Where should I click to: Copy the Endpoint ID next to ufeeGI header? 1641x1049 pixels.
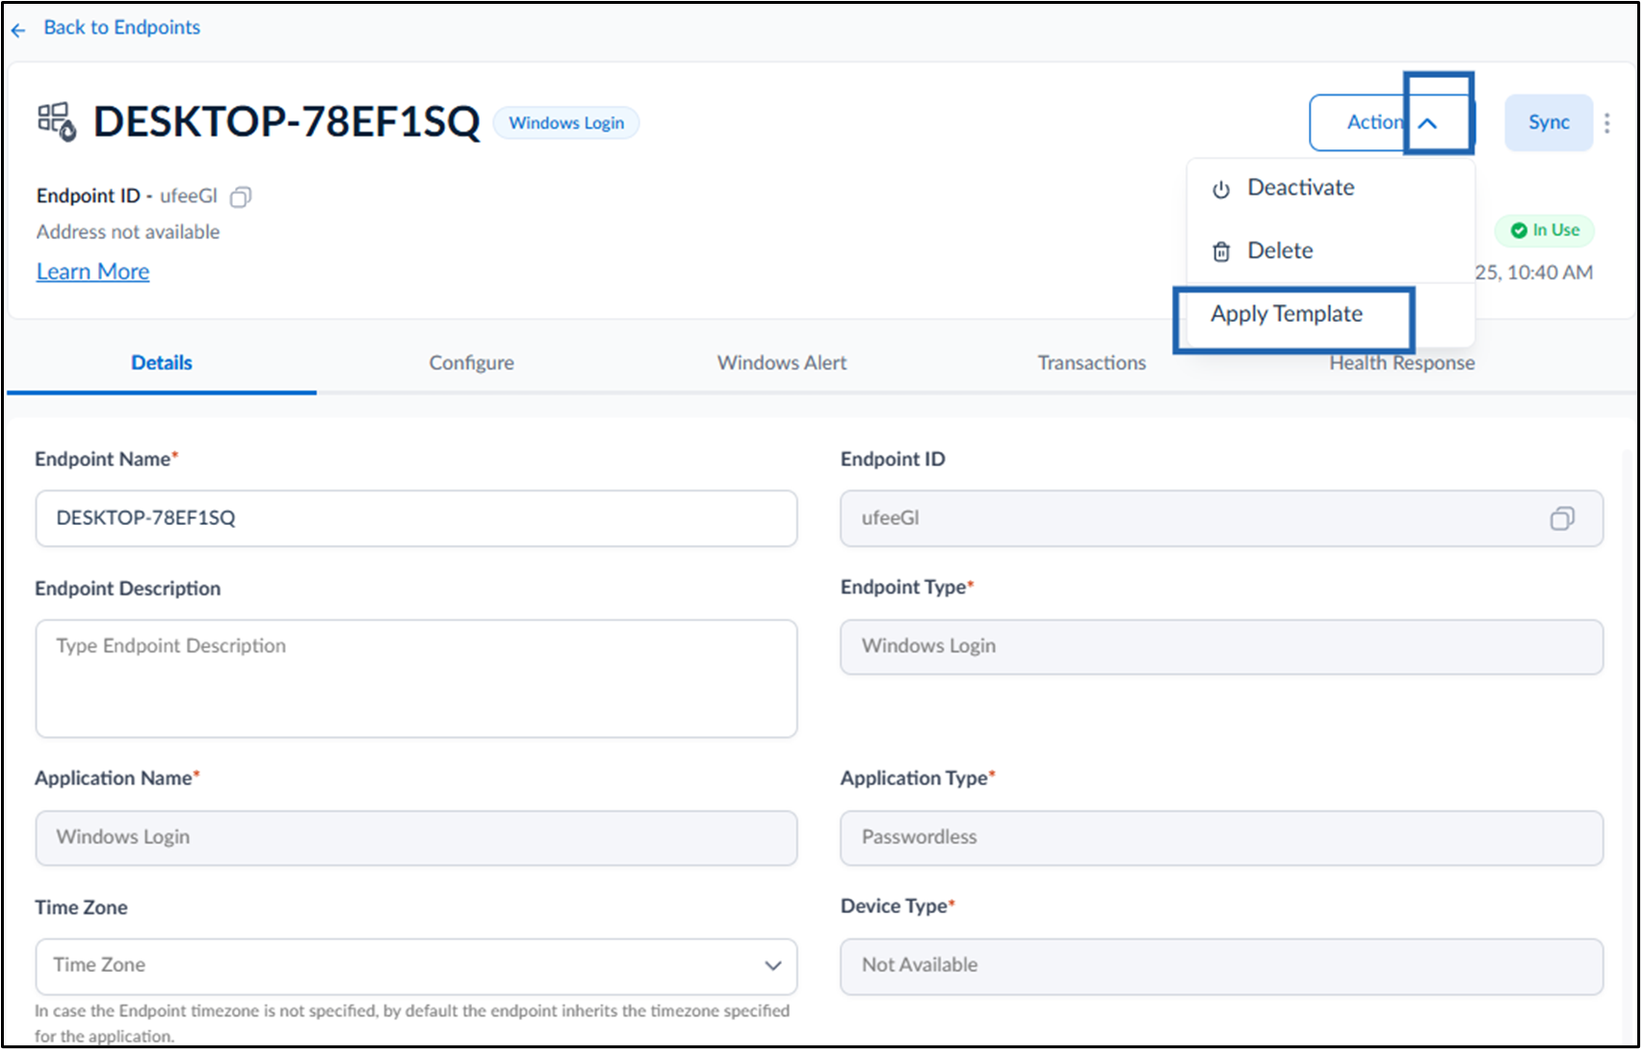coord(241,197)
